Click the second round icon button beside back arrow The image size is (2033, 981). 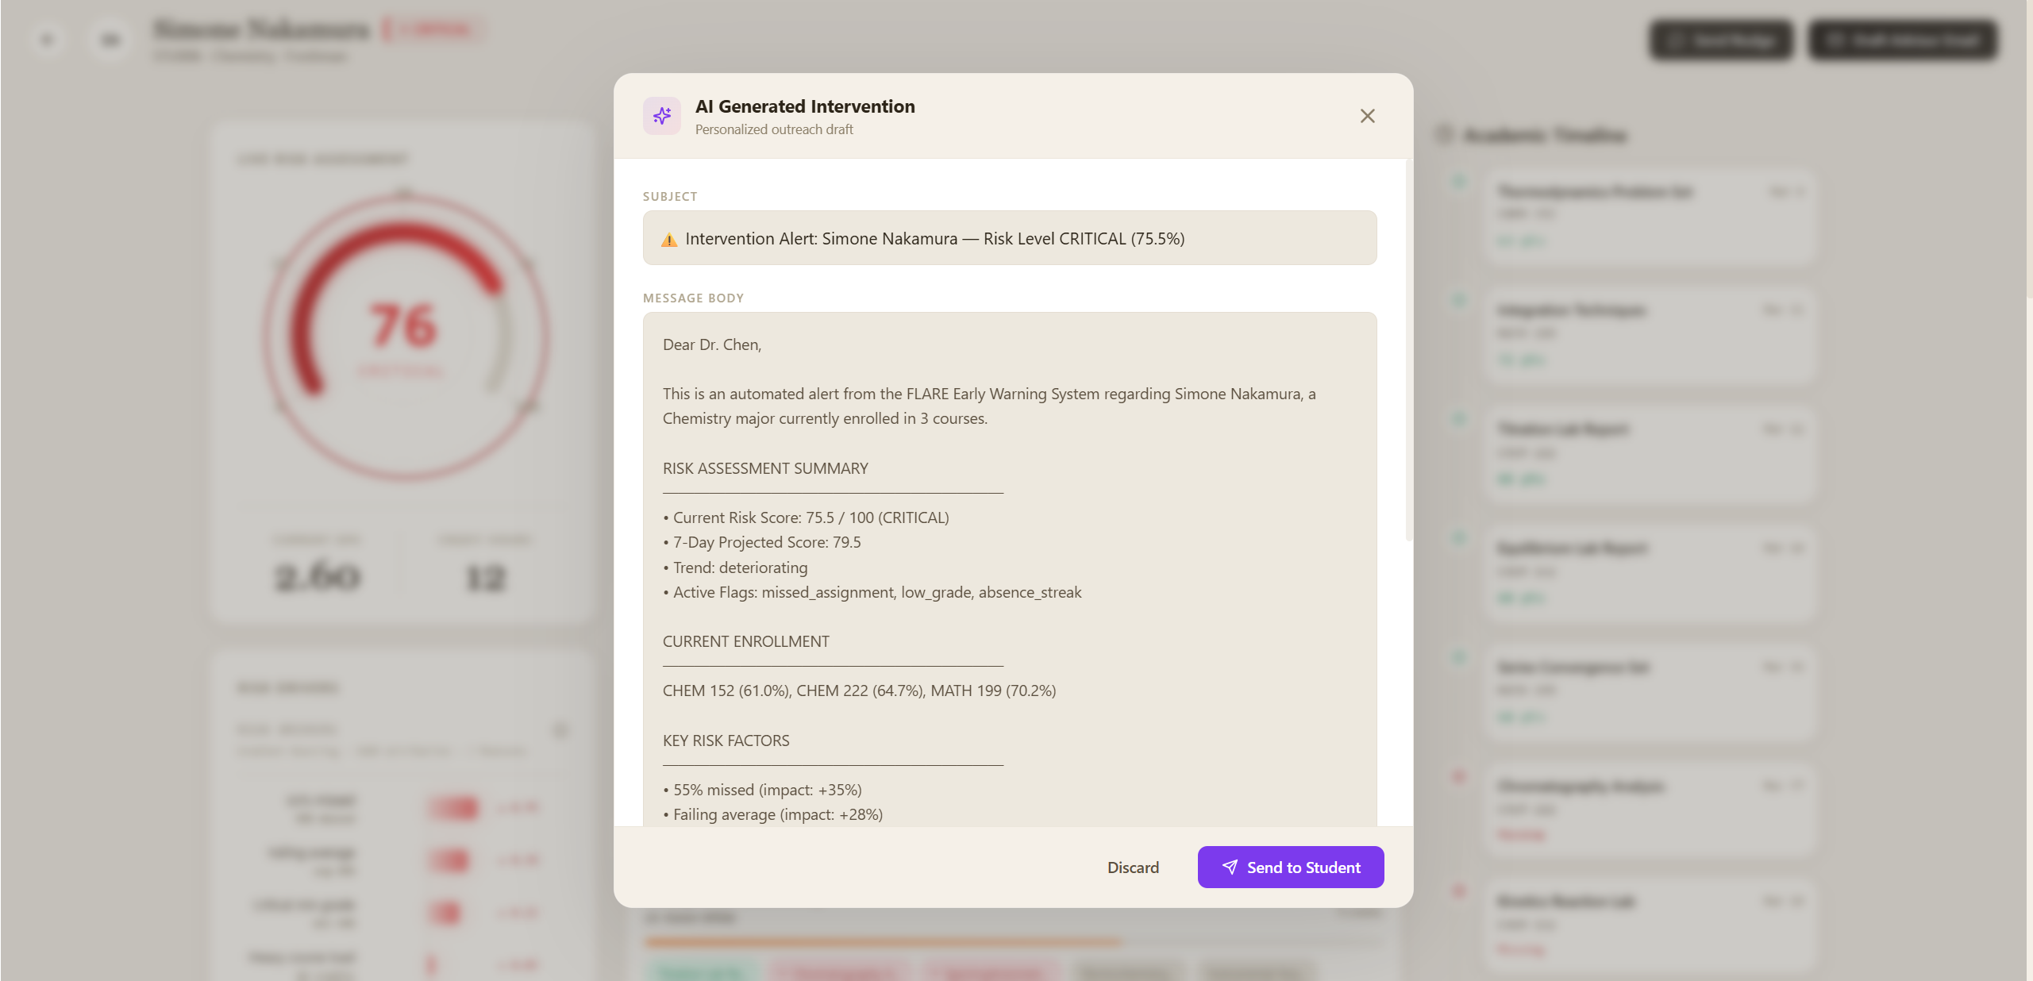[x=110, y=39]
